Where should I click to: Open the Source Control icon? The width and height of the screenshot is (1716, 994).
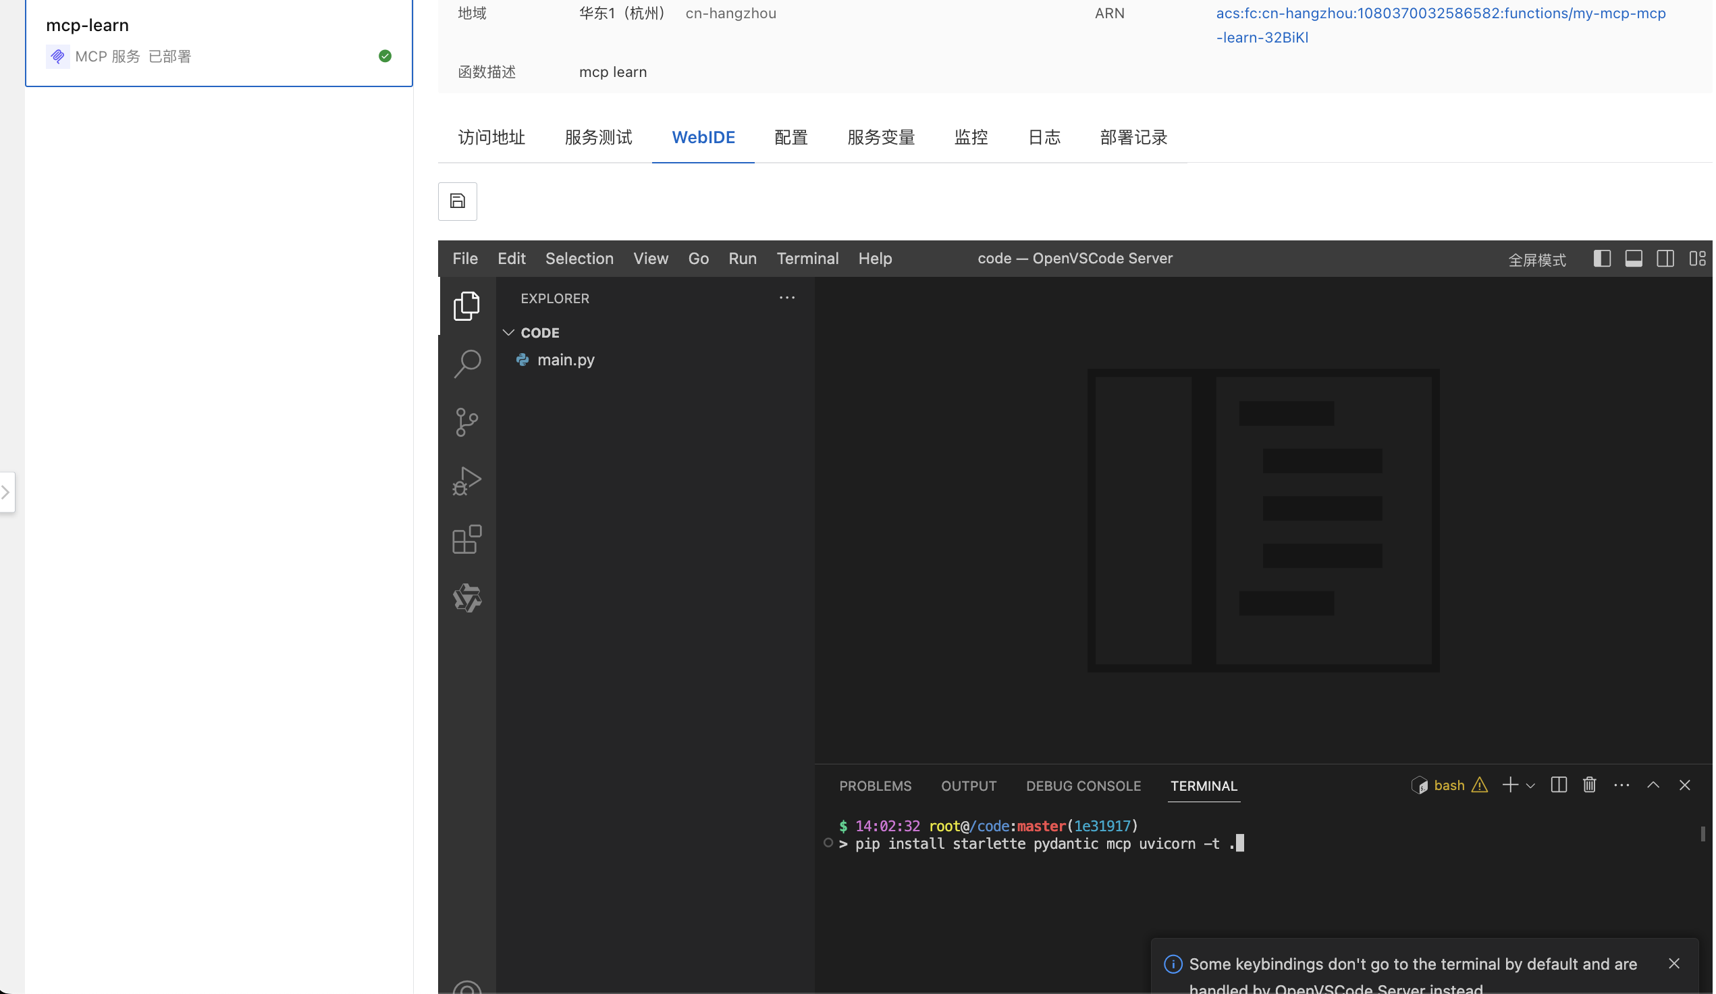467,422
